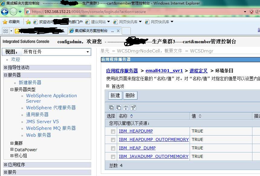
Task: Open the IBM_HEAPDUMP_OUTOFMEMORY entry link
Action: tap(154, 139)
